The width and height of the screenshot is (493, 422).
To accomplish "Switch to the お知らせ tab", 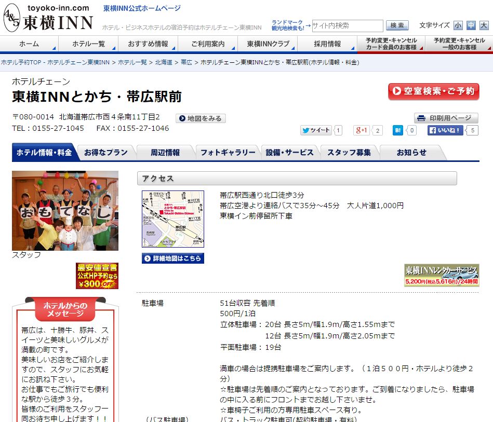I will click(411, 153).
